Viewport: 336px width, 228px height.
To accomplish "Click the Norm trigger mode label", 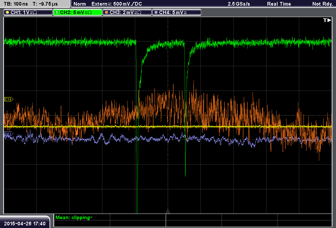I will point(80,4).
